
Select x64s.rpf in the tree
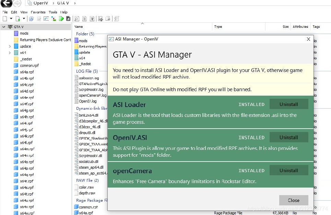click(x=24, y=188)
